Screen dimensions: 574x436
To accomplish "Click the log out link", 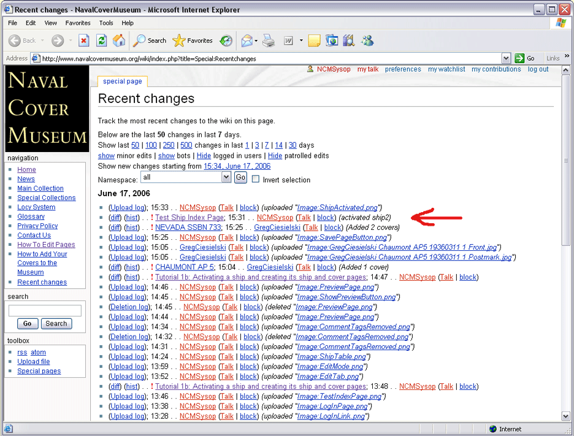I will (x=538, y=69).
